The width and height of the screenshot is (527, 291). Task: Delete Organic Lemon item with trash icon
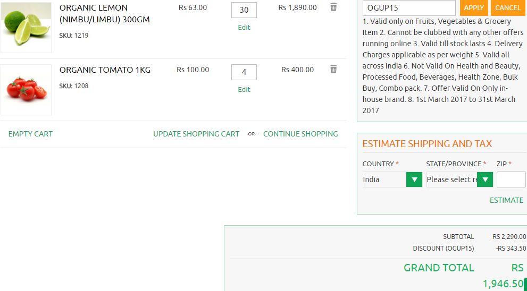coord(333,7)
